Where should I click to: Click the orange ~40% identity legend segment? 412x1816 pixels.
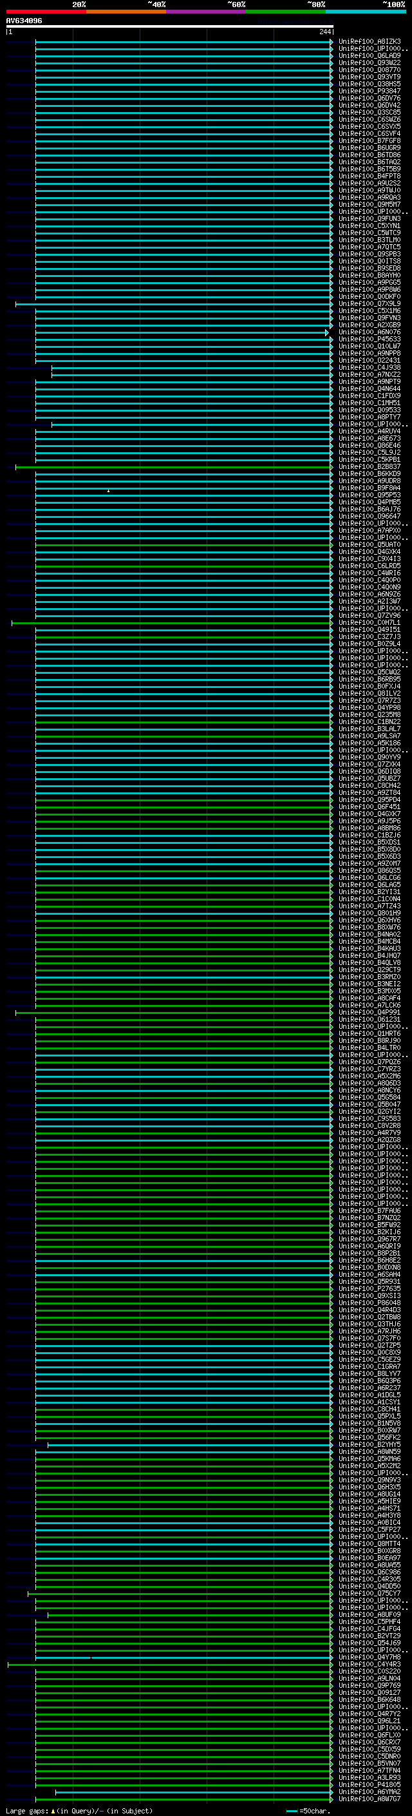coord(126,12)
